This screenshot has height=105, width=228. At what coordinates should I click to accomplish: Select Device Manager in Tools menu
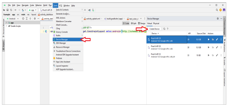pos(68,39)
